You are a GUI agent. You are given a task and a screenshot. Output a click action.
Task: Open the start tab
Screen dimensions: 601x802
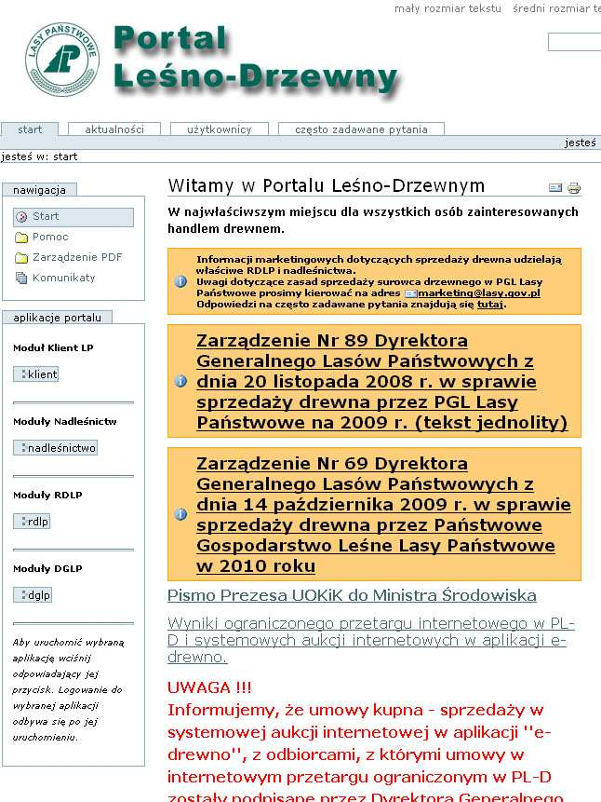pyautogui.click(x=30, y=129)
